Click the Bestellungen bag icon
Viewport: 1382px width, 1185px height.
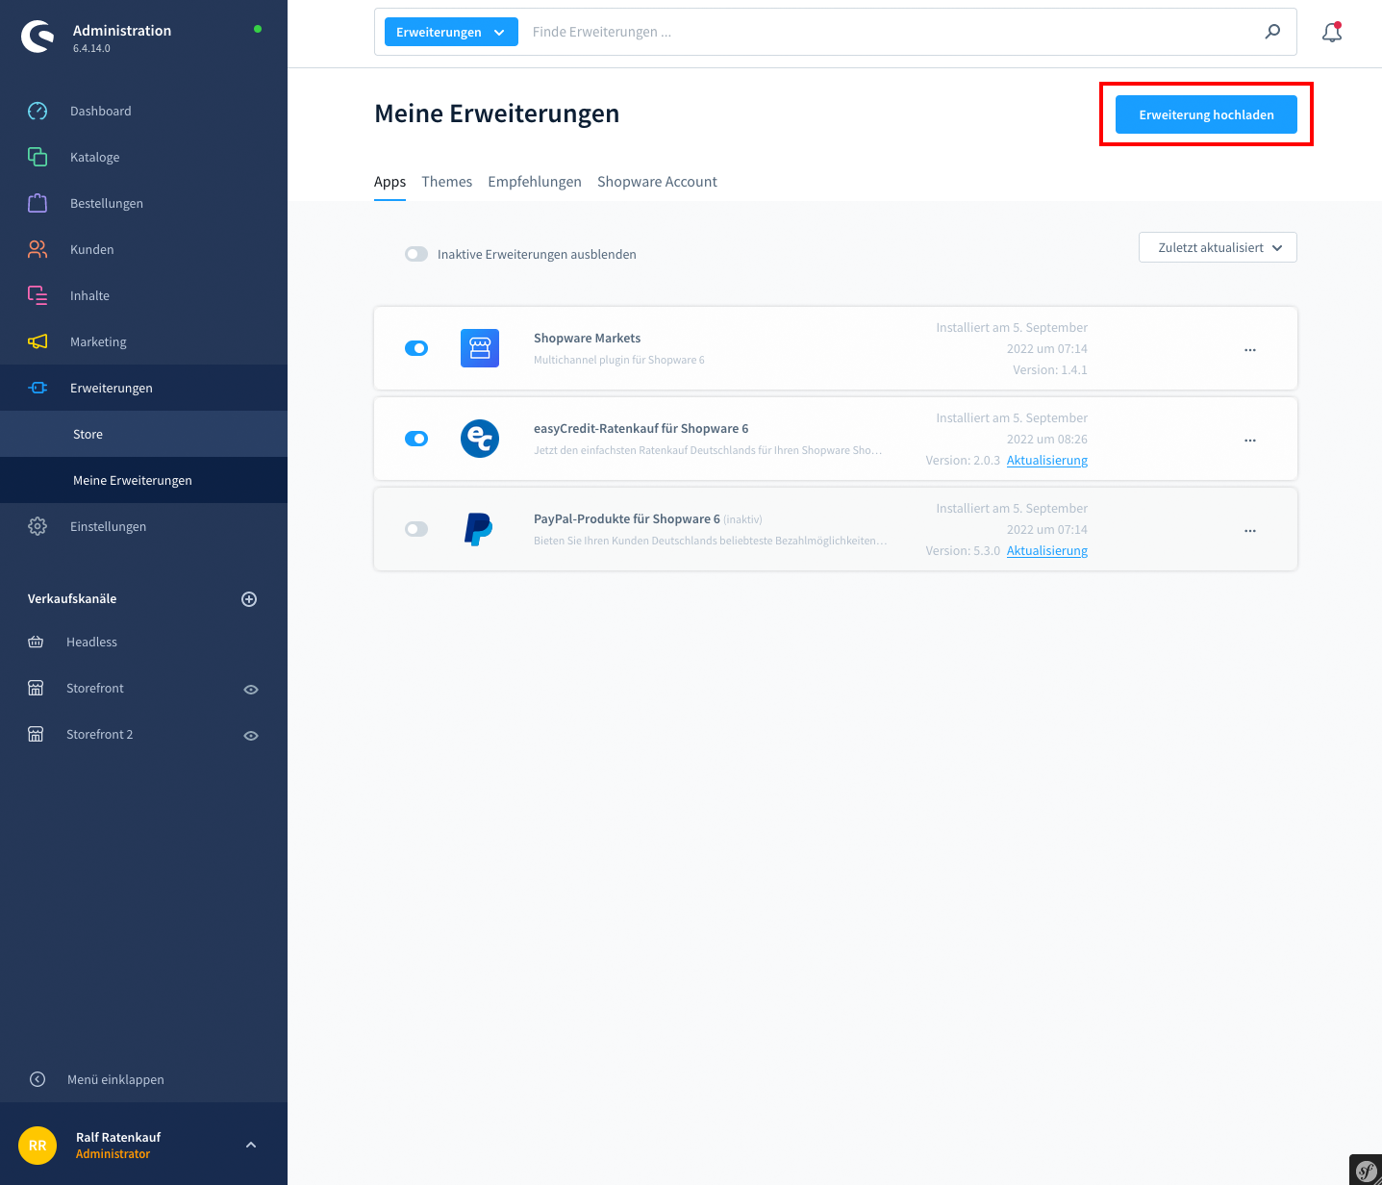38,203
